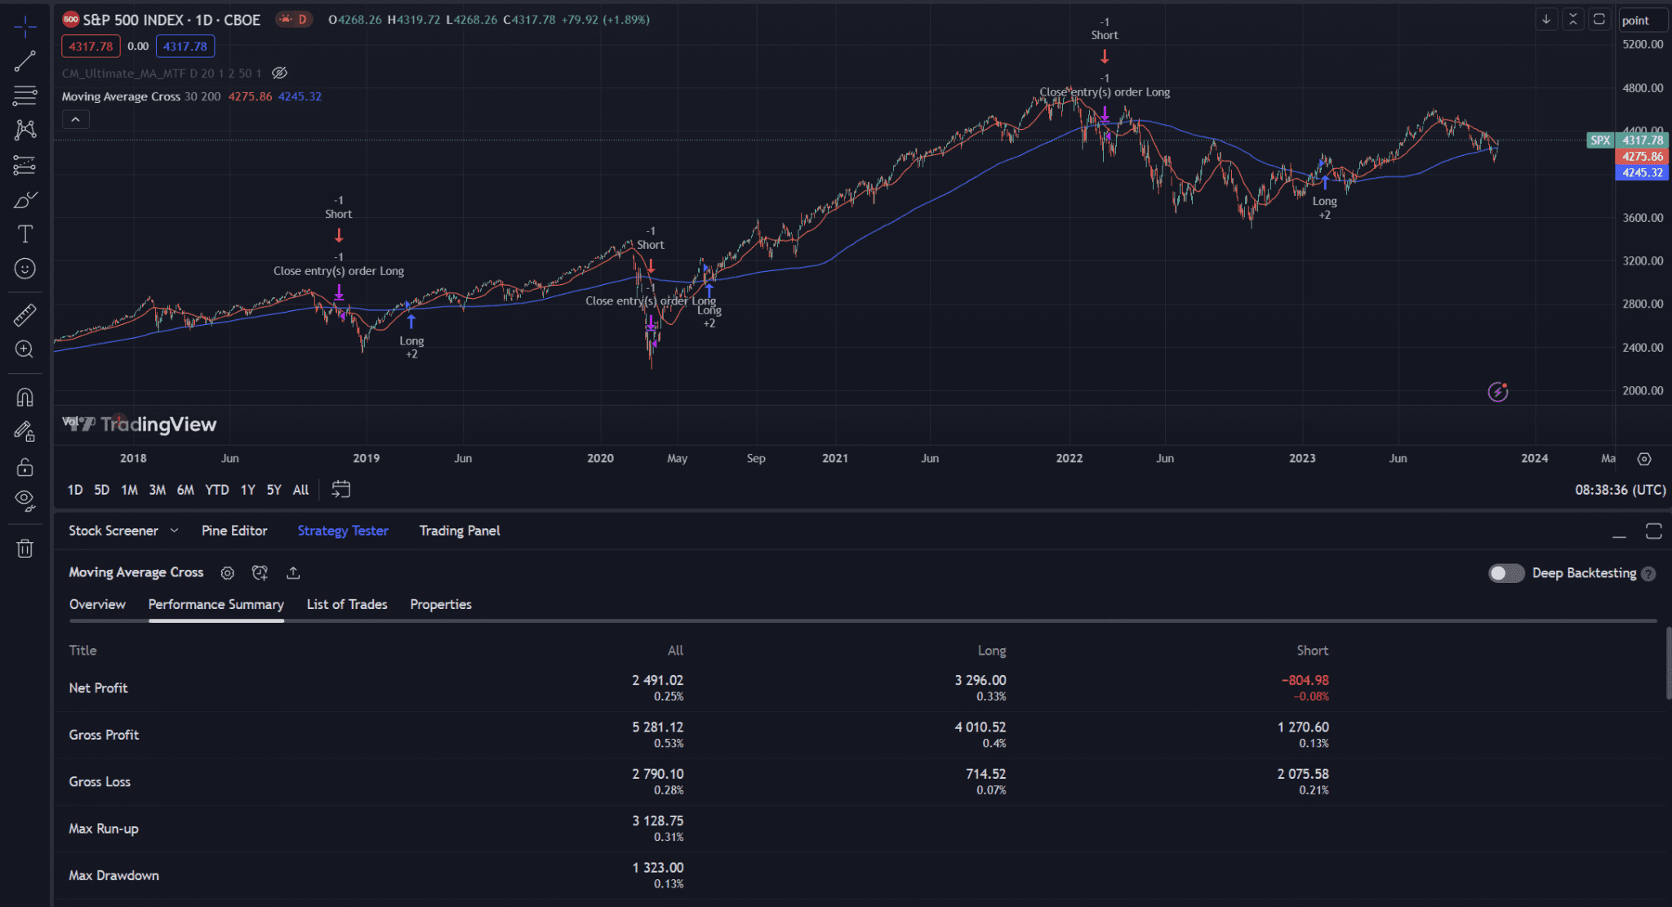Image resolution: width=1672 pixels, height=907 pixels.
Task: Open the Pine Editor tab
Action: 234,530
